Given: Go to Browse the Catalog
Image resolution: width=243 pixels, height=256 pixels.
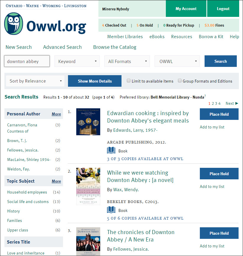Looking at the screenshot, I should pos(115,47).
